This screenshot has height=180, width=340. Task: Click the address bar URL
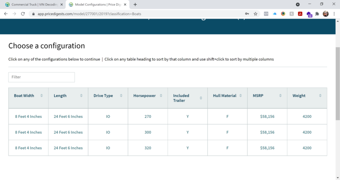(x=90, y=14)
